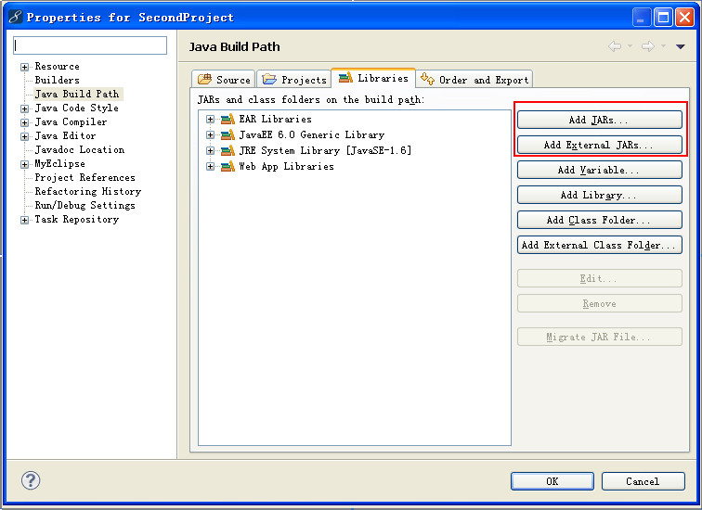Click the EAR Libraries library icon
The width and height of the screenshot is (702, 510).
click(x=227, y=119)
